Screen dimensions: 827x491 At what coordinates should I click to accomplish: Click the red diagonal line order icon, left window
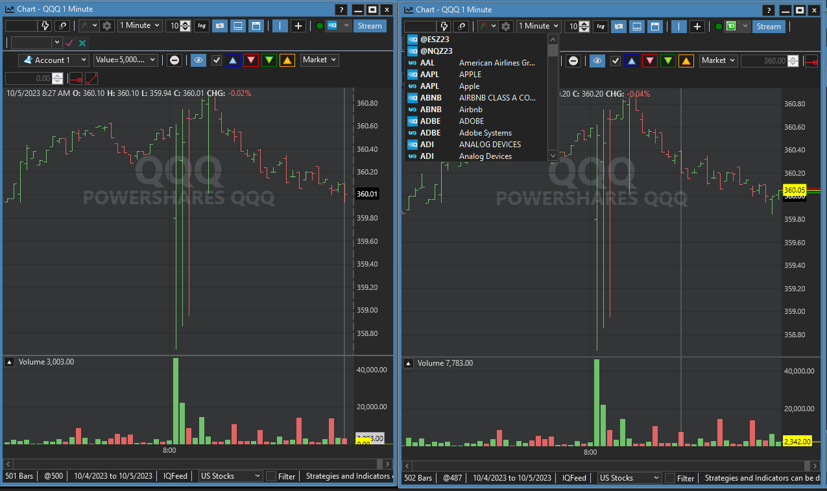[x=92, y=78]
